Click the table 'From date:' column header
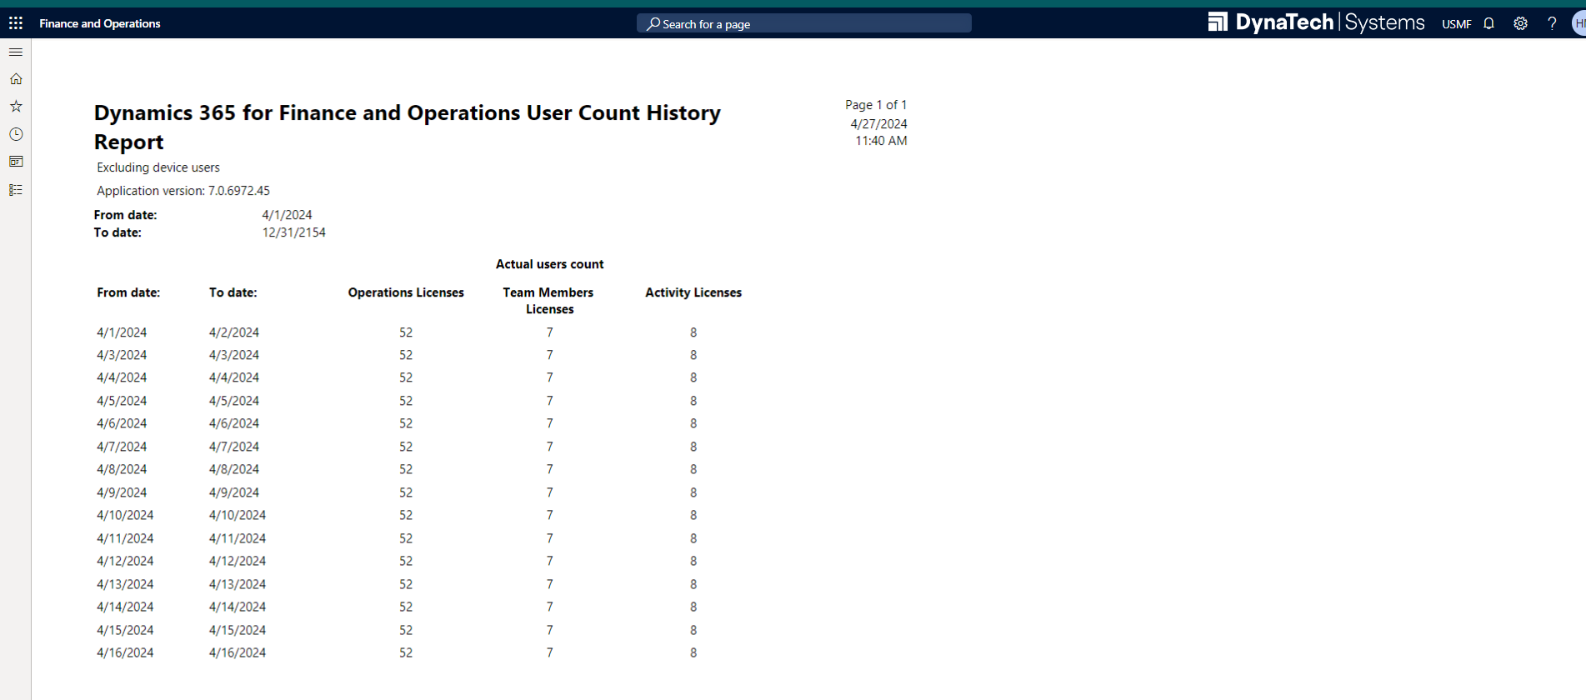Viewport: 1586px width, 700px height. (x=128, y=292)
